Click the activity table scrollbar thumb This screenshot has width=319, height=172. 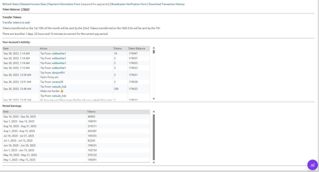(x=154, y=52)
